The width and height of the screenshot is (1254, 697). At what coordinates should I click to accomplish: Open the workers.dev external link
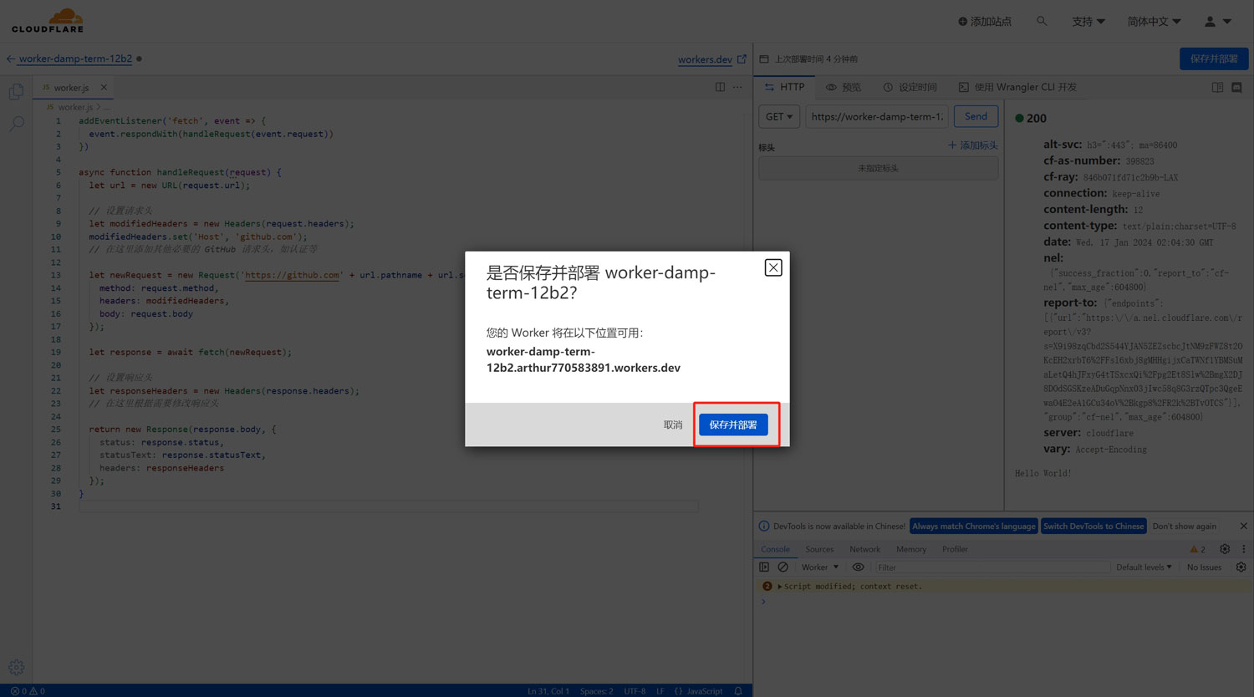tap(712, 59)
